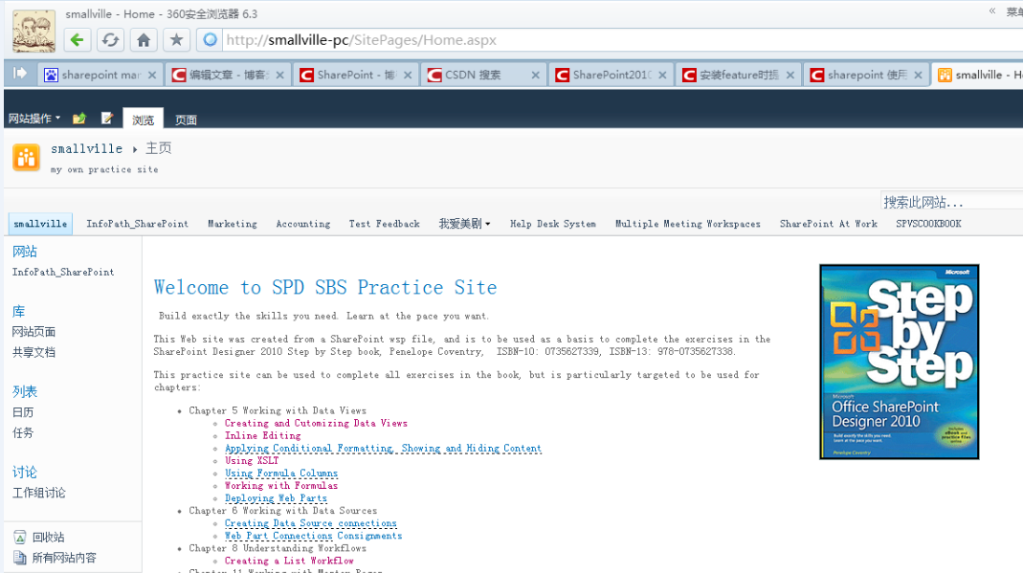The height and width of the screenshot is (573, 1023).
Task: Open Help Desk System navigation link
Action: click(553, 224)
